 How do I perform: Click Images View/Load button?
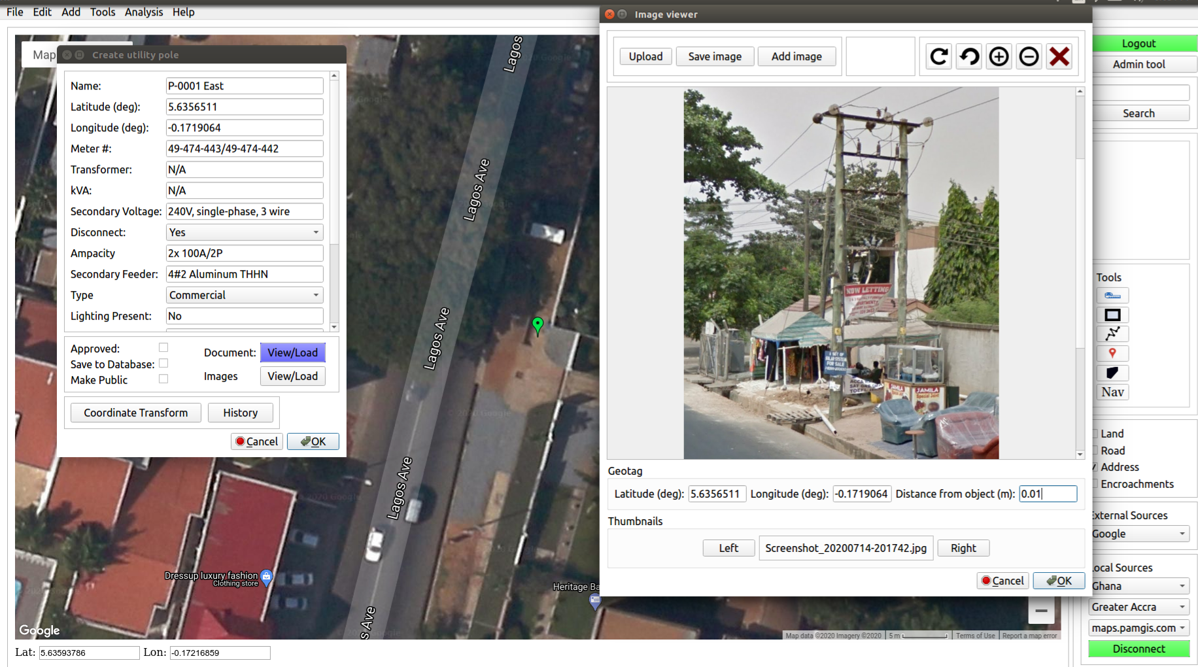(x=292, y=376)
